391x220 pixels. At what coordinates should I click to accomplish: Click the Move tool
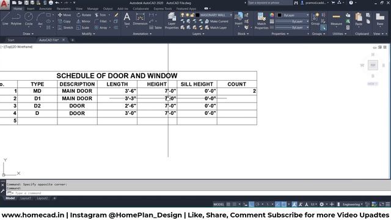tap(65, 15)
